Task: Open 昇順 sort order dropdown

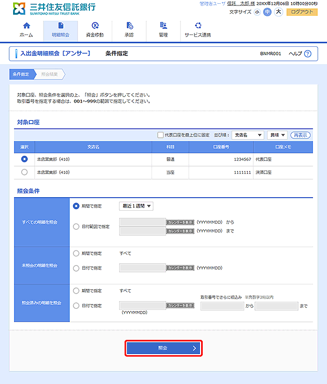Action: click(x=277, y=135)
